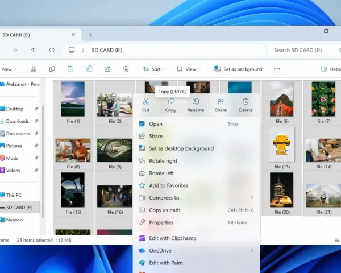Click the Forward navigation arrow
Screen dimensions: 341x273
pyautogui.click(x=15, y=50)
